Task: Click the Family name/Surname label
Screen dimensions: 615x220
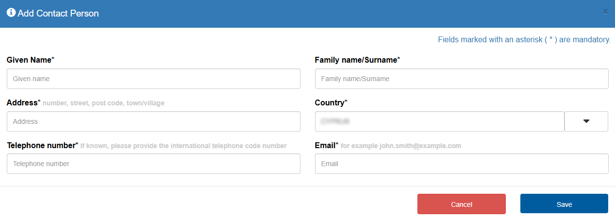Action: point(356,60)
